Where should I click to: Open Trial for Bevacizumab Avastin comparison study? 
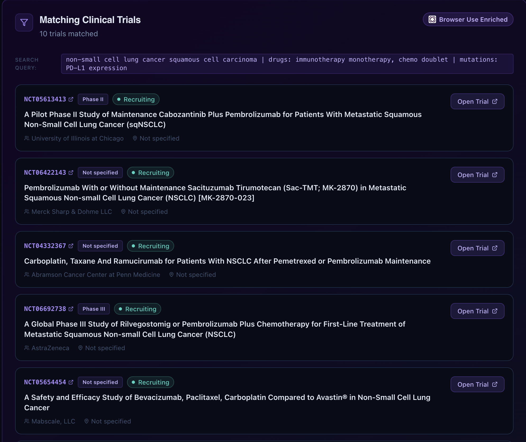click(477, 384)
